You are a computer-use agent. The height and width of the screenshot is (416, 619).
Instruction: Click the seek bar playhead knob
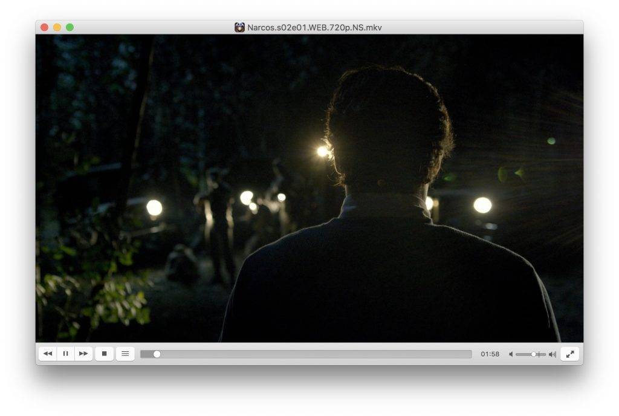click(x=157, y=354)
